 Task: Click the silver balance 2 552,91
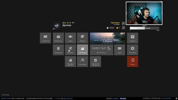pos(110,28)
